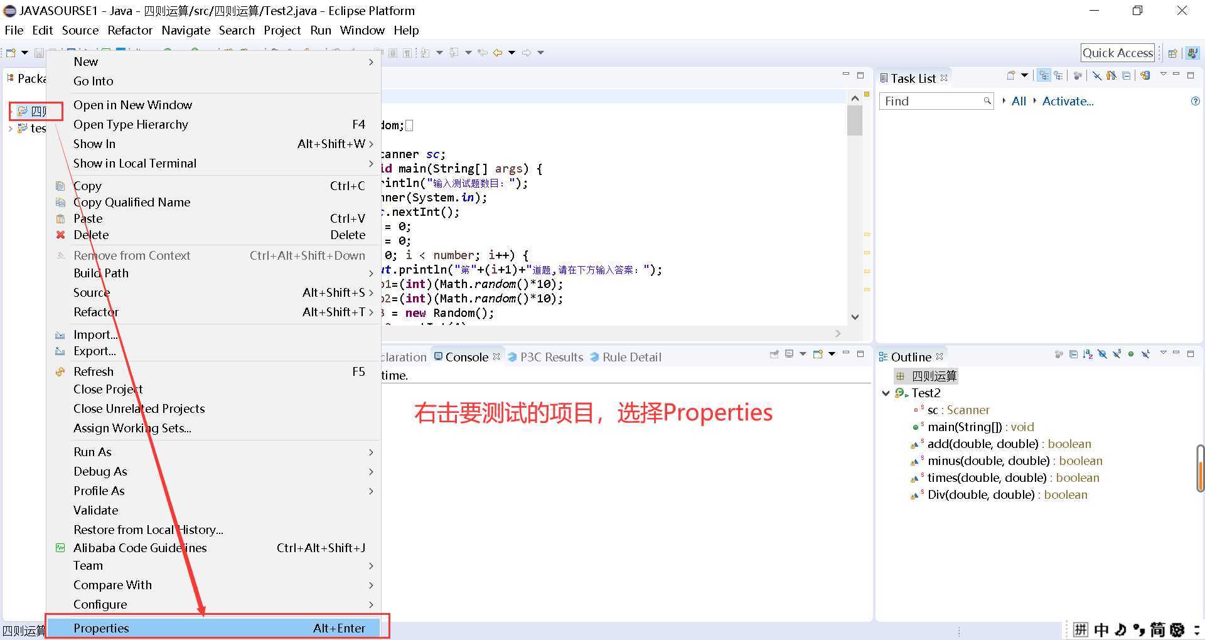The height and width of the screenshot is (640, 1205).
Task: Click the editor vertical scrollbar down arrow
Action: (x=854, y=317)
